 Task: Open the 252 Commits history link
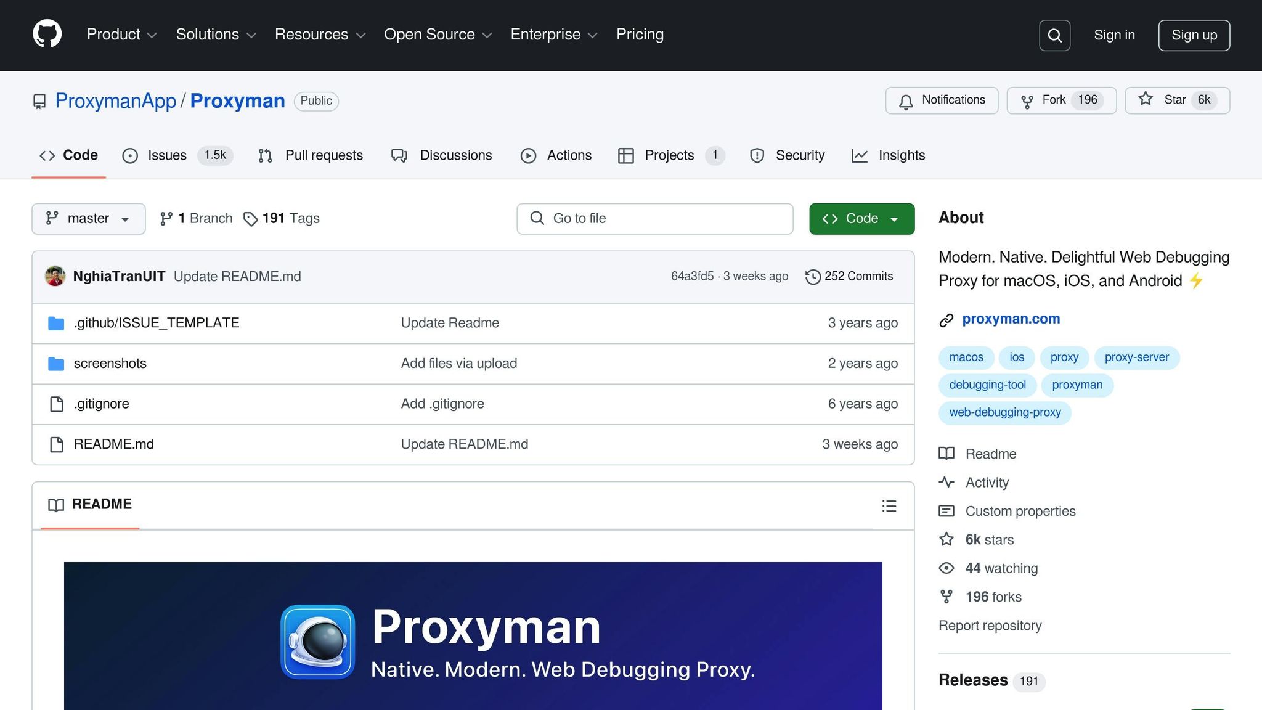click(849, 277)
